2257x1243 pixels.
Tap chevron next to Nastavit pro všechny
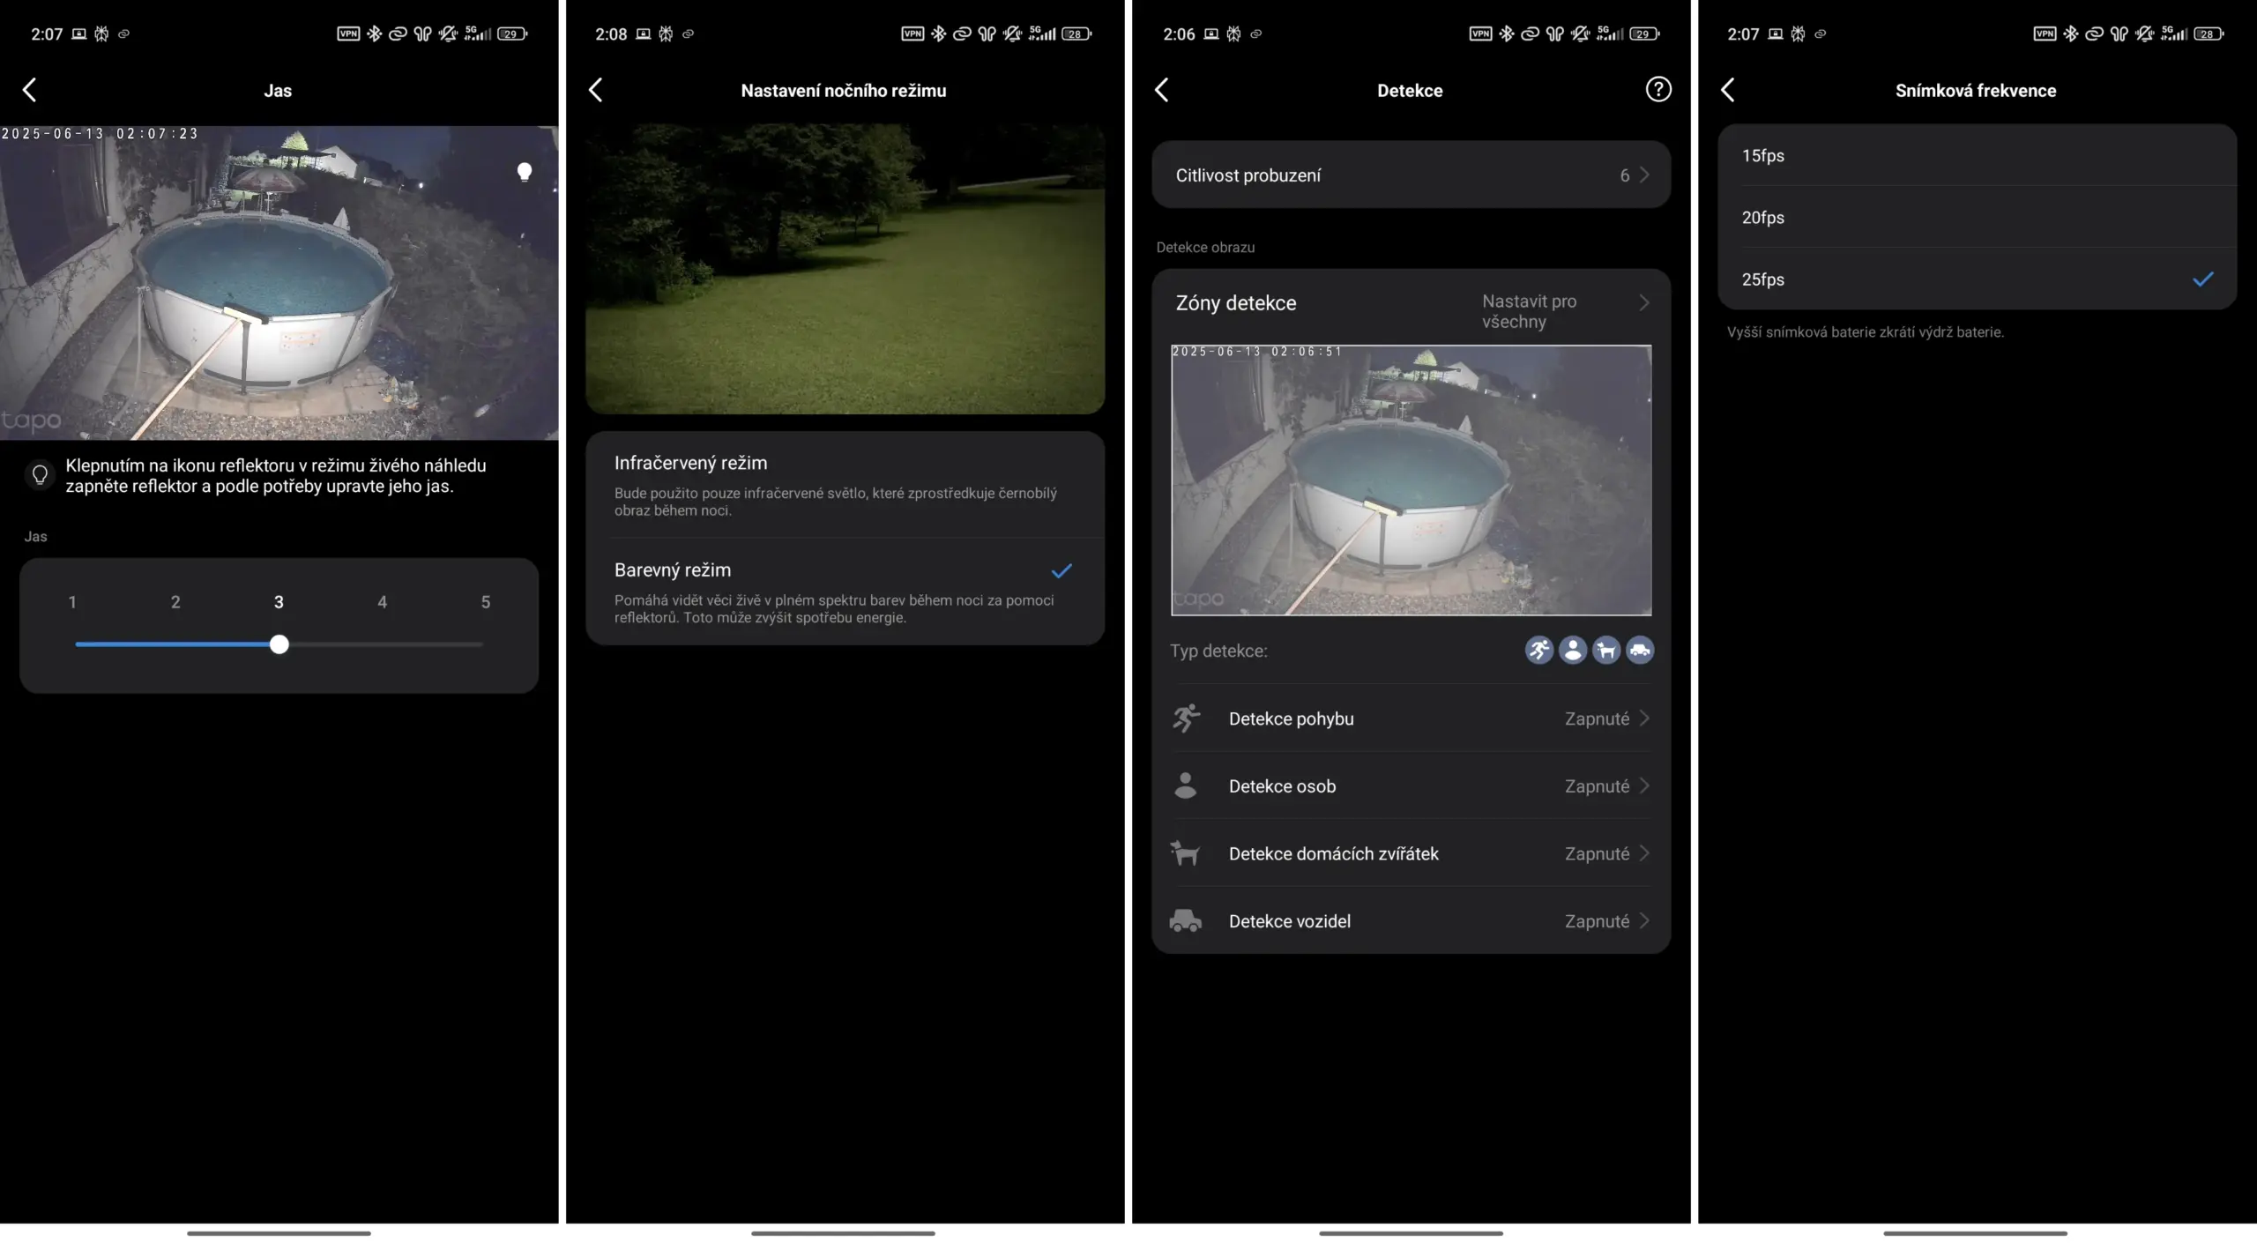pos(1644,302)
